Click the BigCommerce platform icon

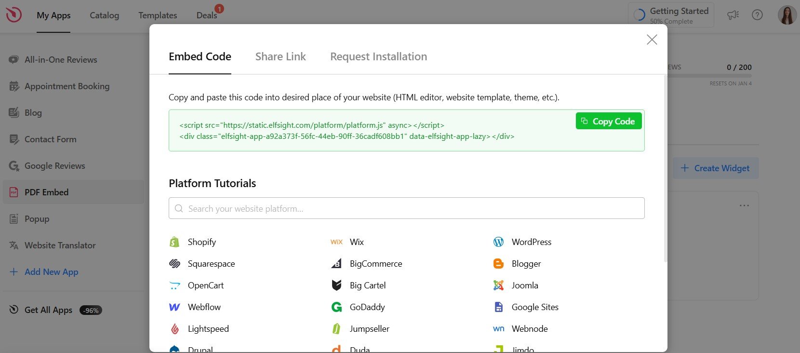[336, 264]
